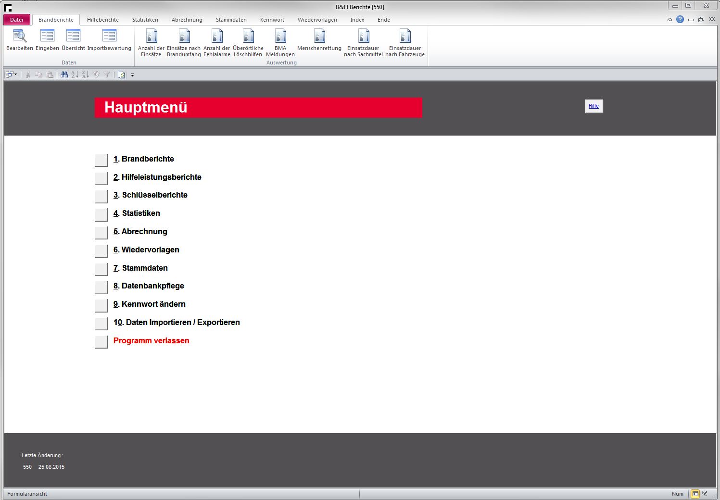Screen dimensions: 720x500
Task: Click the Paste clipboard toolbar icon
Action: pyautogui.click(x=50, y=75)
